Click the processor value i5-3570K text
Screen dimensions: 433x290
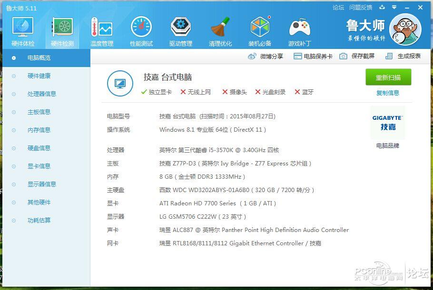click(x=219, y=150)
